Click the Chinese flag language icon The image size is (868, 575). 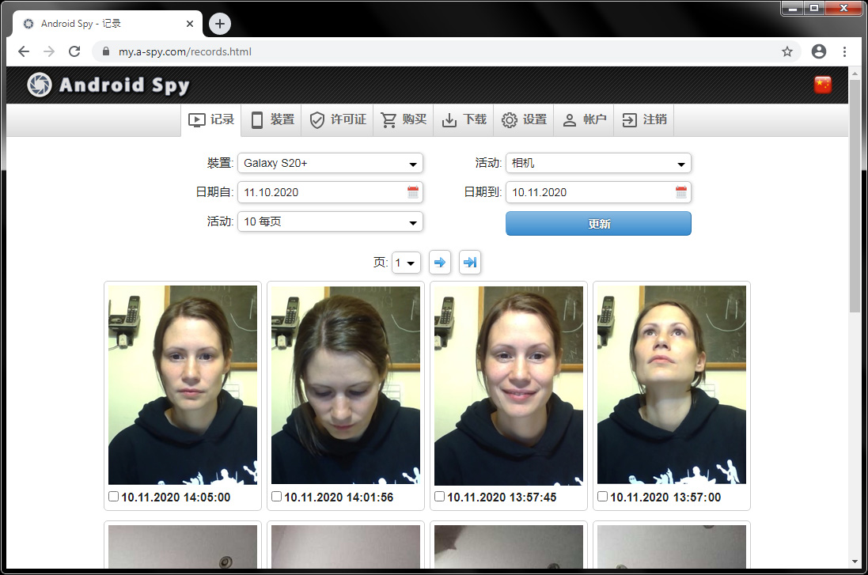point(822,85)
